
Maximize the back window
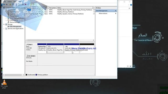[x=124, y=2]
